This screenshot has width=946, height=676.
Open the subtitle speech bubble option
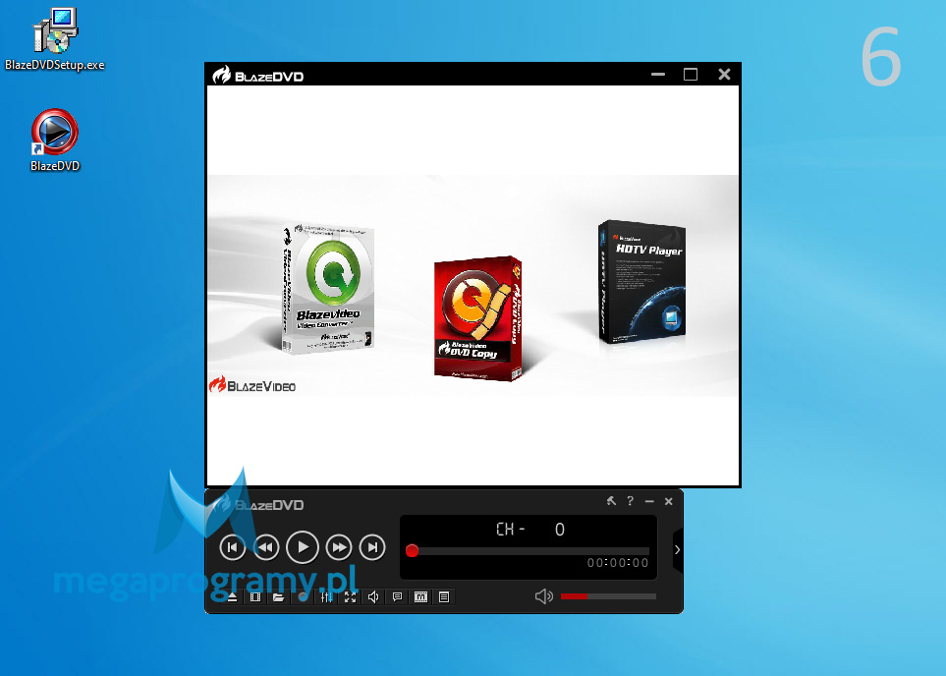click(397, 597)
